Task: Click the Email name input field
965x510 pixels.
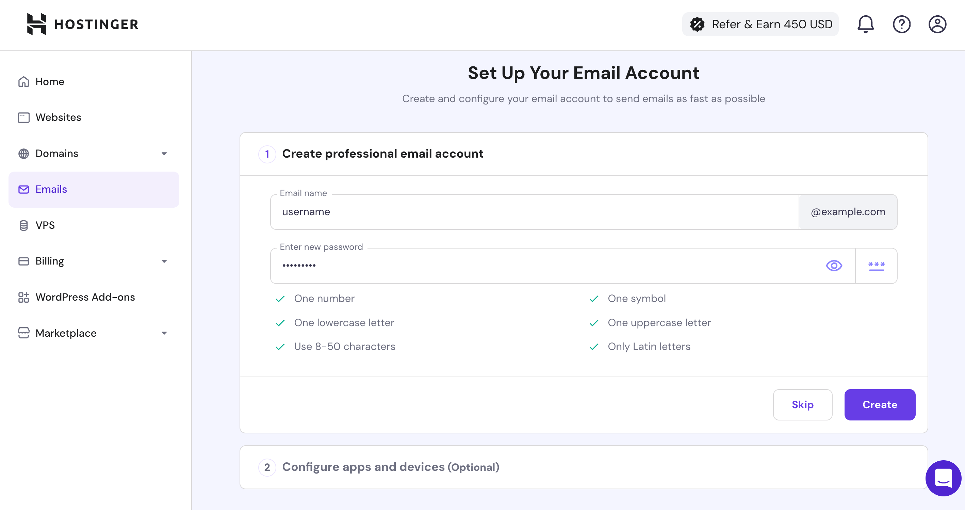Action: click(x=534, y=212)
